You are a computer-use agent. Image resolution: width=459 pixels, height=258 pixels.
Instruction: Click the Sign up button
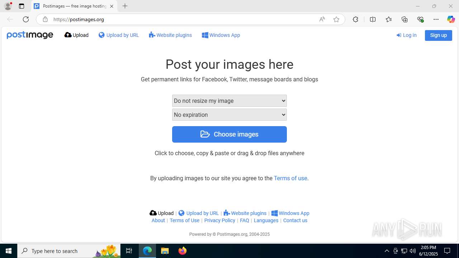tap(438, 35)
